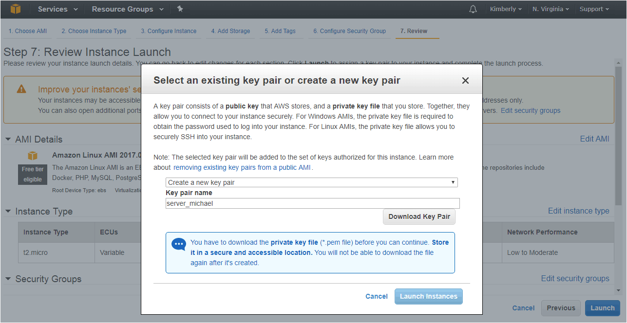The width and height of the screenshot is (627, 323).
Task: Go to step 2. Choose Instance Type
Action: point(94,31)
